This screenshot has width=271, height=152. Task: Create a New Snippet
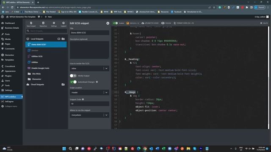tap(31, 24)
